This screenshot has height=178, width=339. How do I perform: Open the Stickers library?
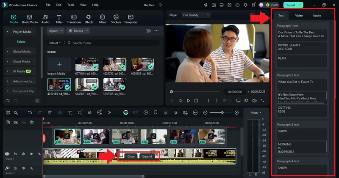(x=116, y=19)
